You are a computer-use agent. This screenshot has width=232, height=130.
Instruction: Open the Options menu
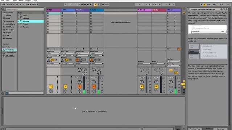[x=28, y=0]
